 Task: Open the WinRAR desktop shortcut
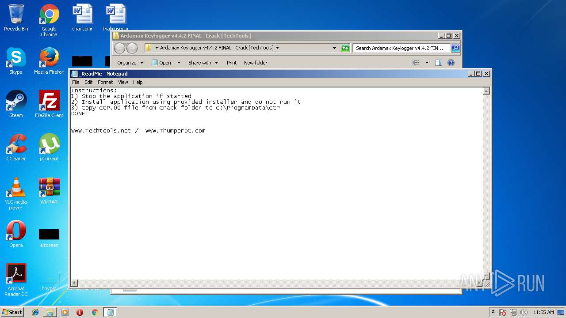[49, 191]
